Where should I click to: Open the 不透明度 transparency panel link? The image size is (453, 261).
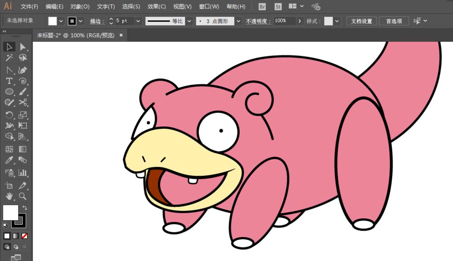coord(258,21)
